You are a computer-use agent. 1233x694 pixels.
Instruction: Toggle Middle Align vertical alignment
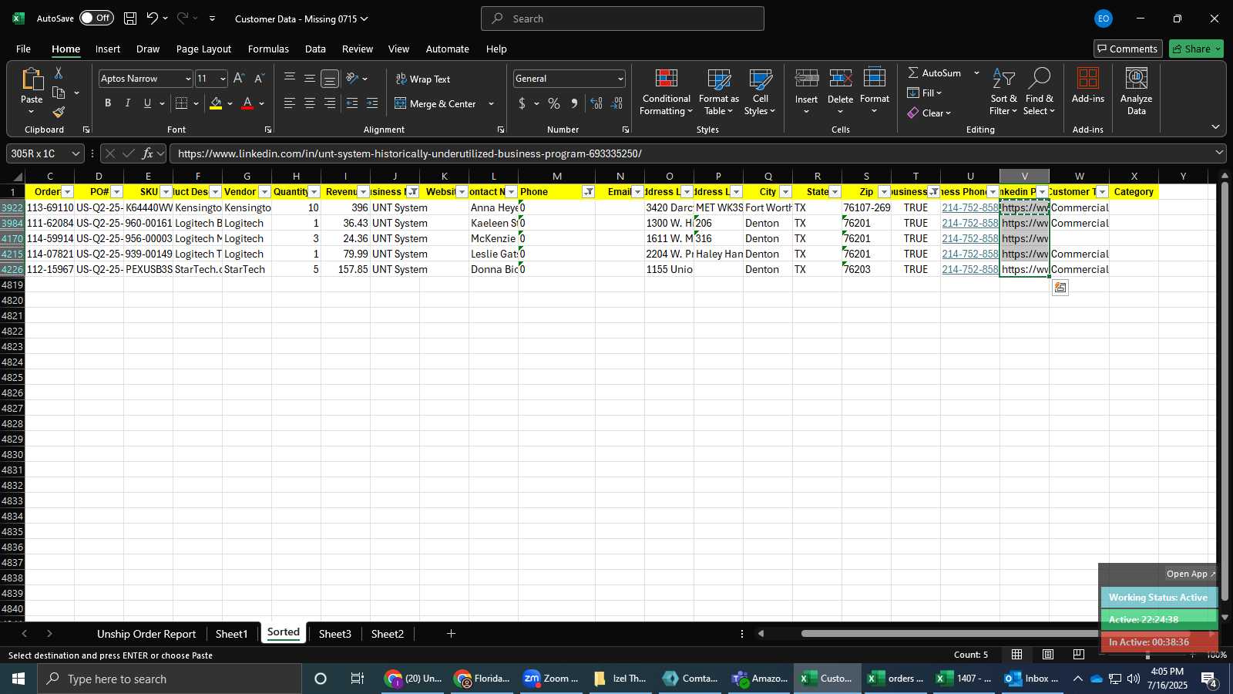pyautogui.click(x=310, y=78)
